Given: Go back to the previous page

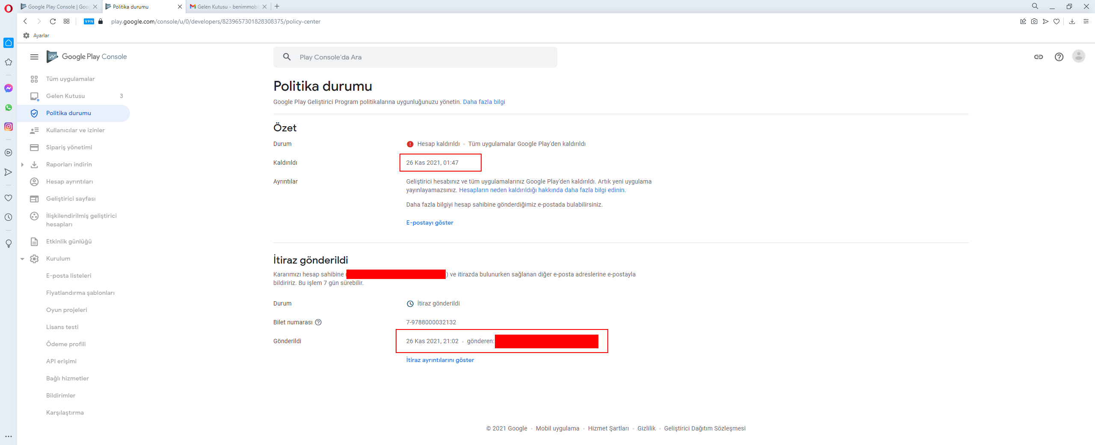Looking at the screenshot, I should click(25, 21).
